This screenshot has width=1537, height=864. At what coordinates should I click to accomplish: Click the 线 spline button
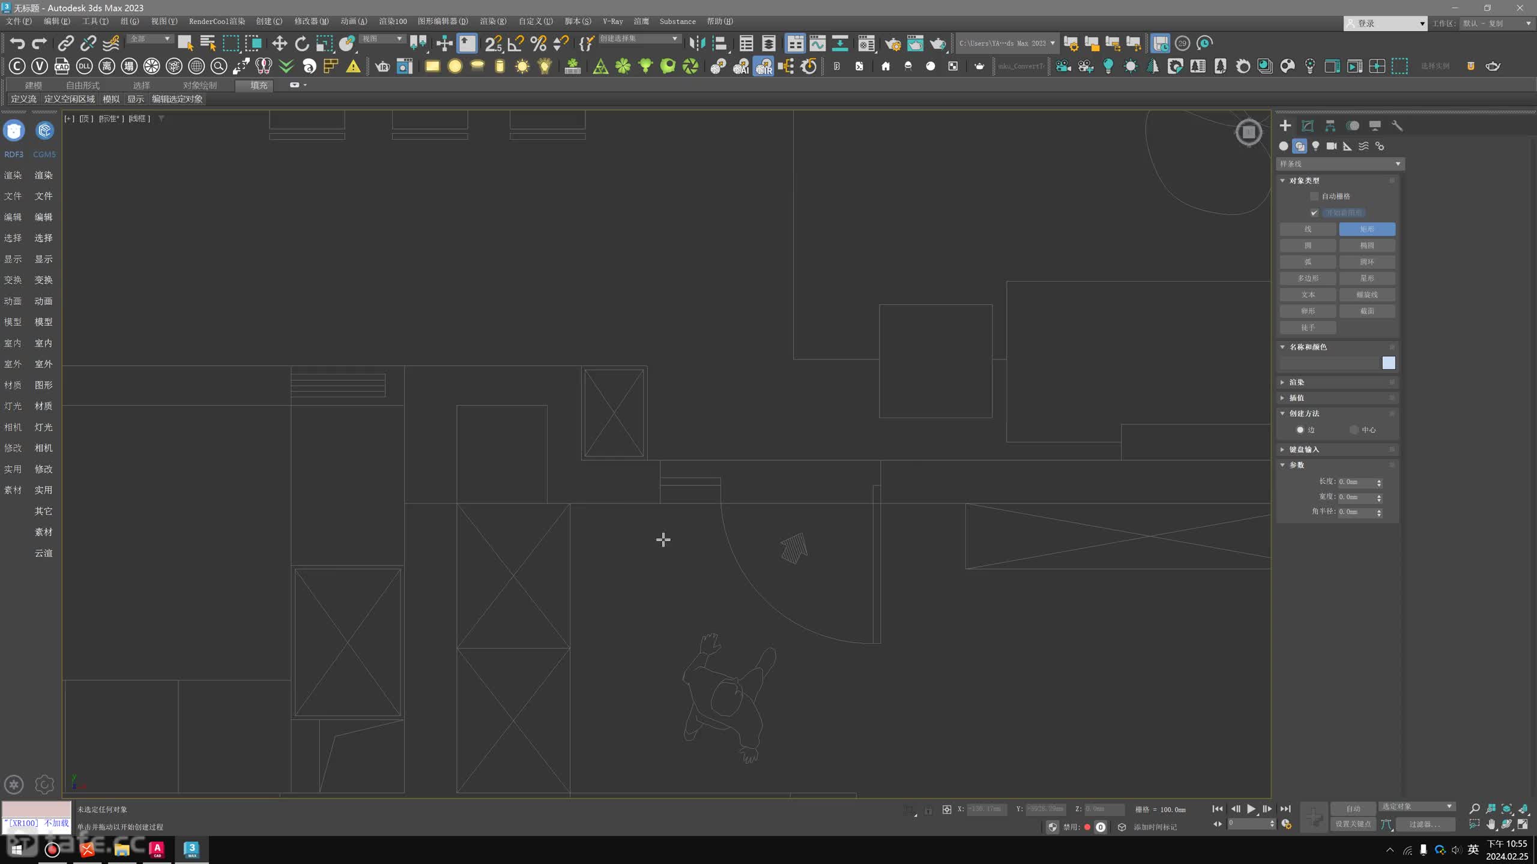1308,229
